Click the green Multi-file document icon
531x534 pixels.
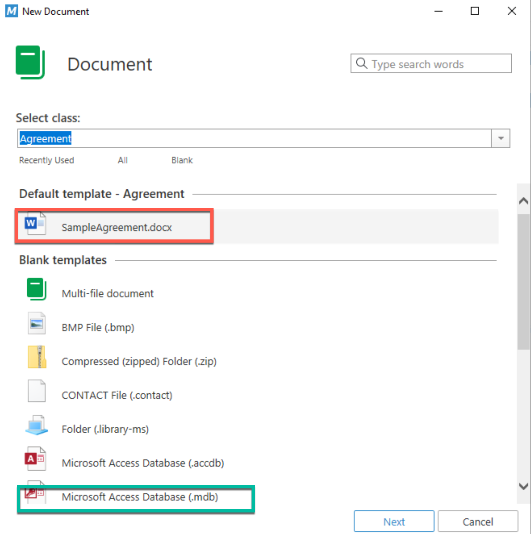click(36, 289)
